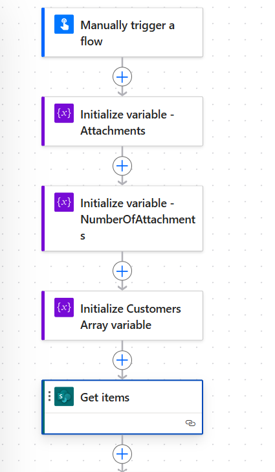Click the SharePoint icon on Get items
The height and width of the screenshot is (472, 275).
[64, 396]
